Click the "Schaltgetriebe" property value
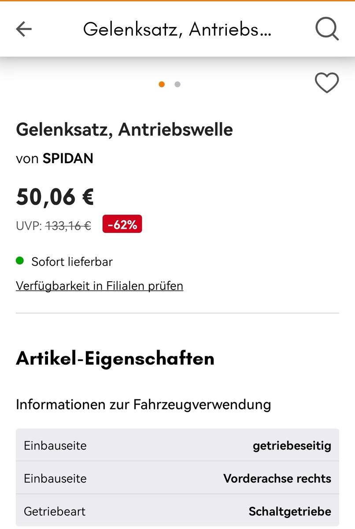The height and width of the screenshot is (529, 355). click(x=290, y=511)
